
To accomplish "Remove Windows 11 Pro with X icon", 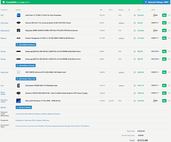I will coord(169,101).
